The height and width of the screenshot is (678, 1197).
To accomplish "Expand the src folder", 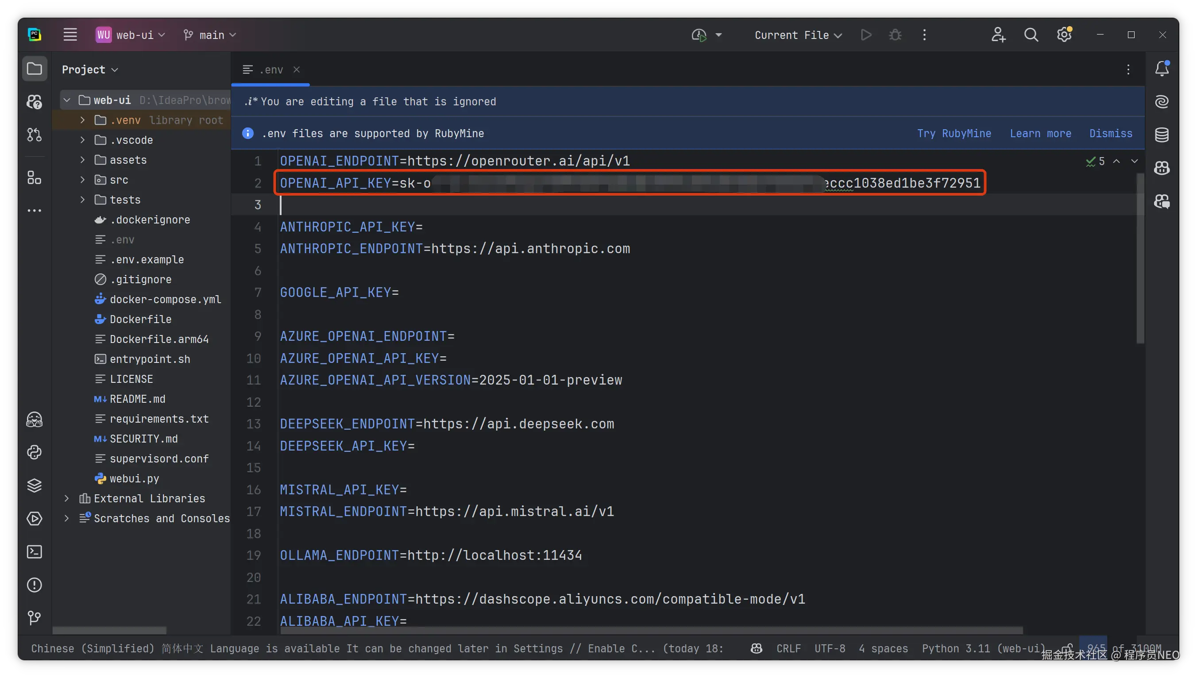I will (x=82, y=180).
